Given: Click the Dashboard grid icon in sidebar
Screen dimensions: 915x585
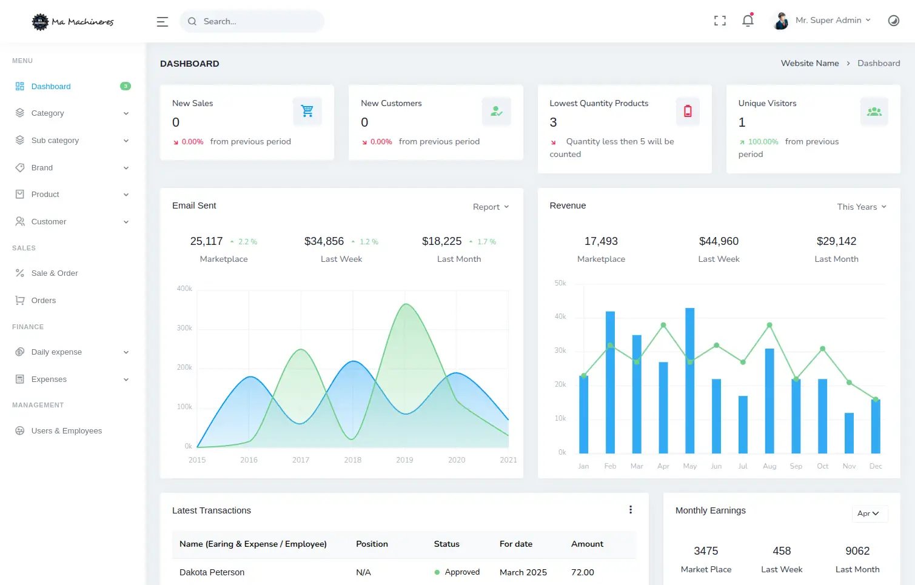Looking at the screenshot, I should [x=20, y=86].
